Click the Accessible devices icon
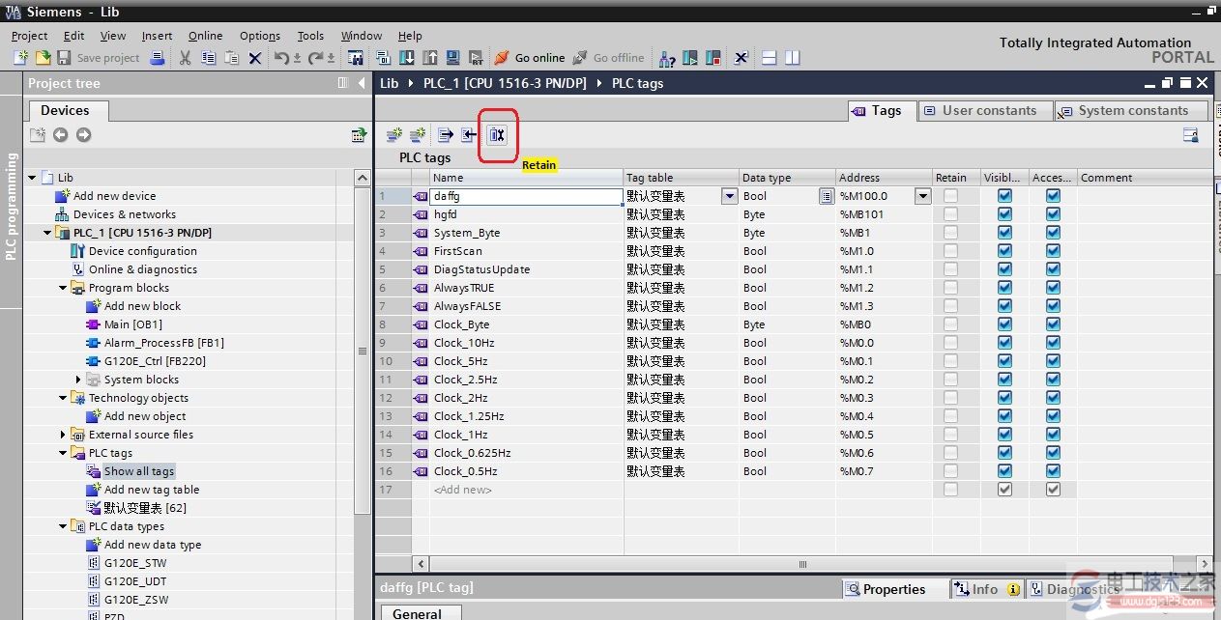Image resolution: width=1221 pixels, height=620 pixels. 667,58
